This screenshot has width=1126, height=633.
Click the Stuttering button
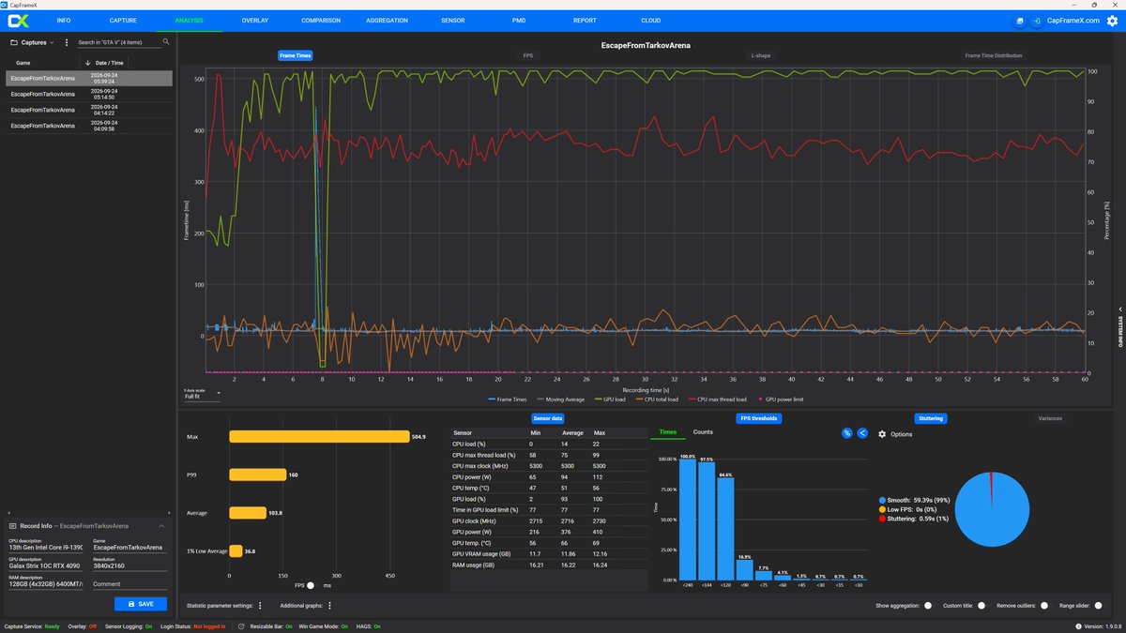931,418
